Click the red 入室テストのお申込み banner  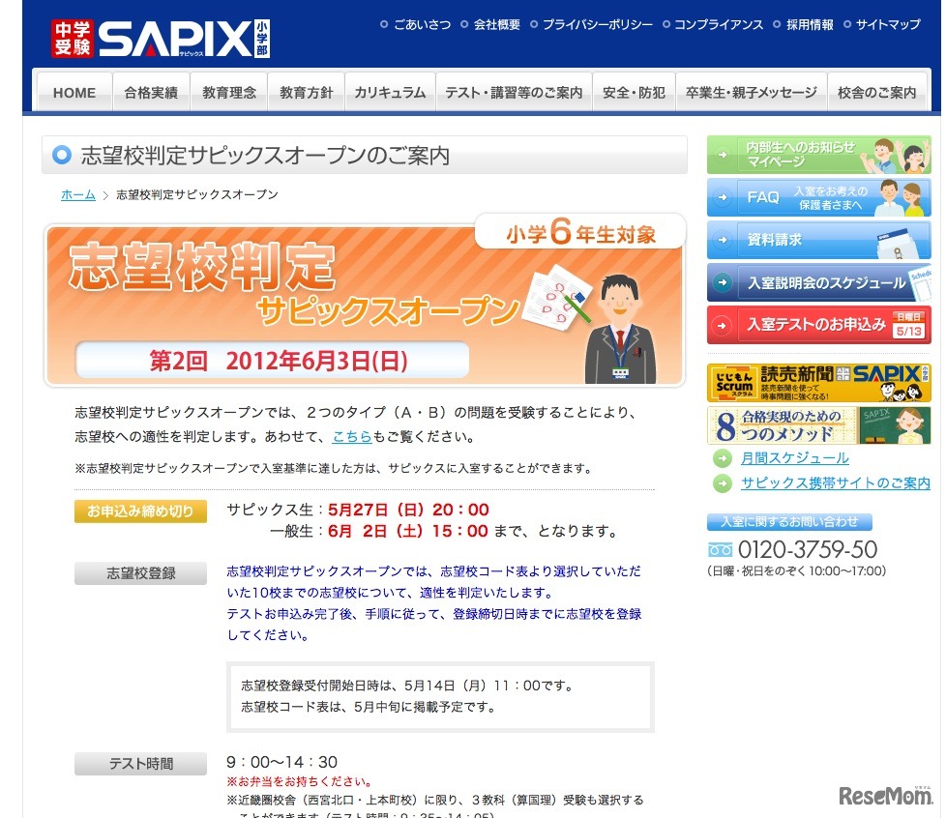[x=818, y=325]
